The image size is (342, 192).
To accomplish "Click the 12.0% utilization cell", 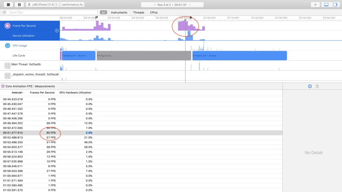I will 88,123.
